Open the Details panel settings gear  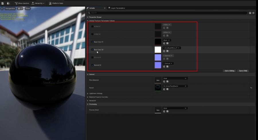(x=253, y=13)
